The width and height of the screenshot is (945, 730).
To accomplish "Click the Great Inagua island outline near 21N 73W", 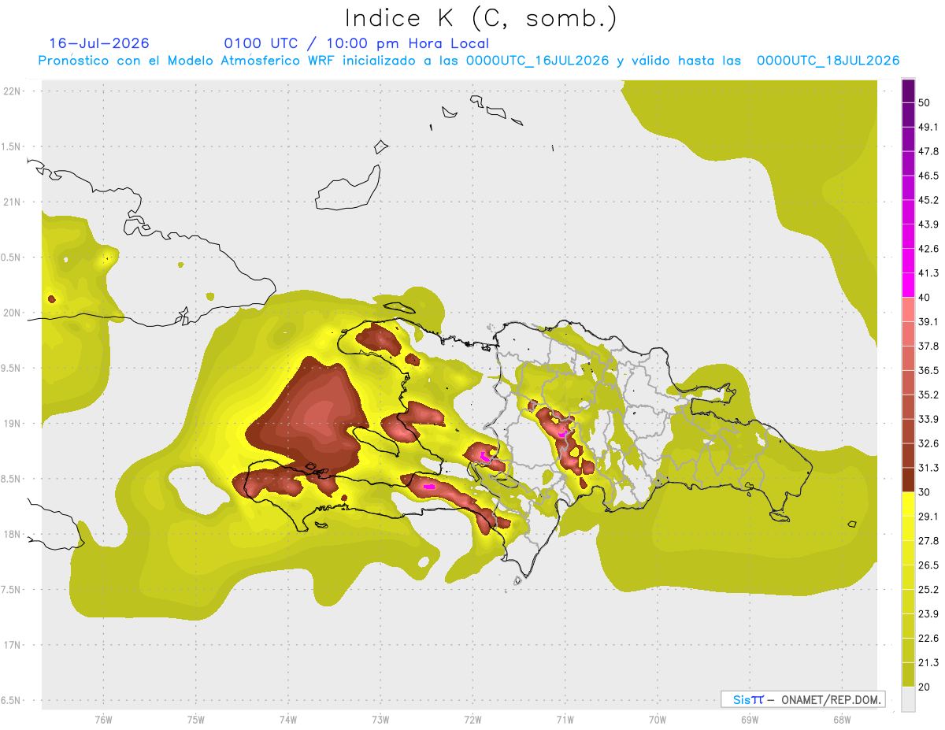I will (348, 188).
